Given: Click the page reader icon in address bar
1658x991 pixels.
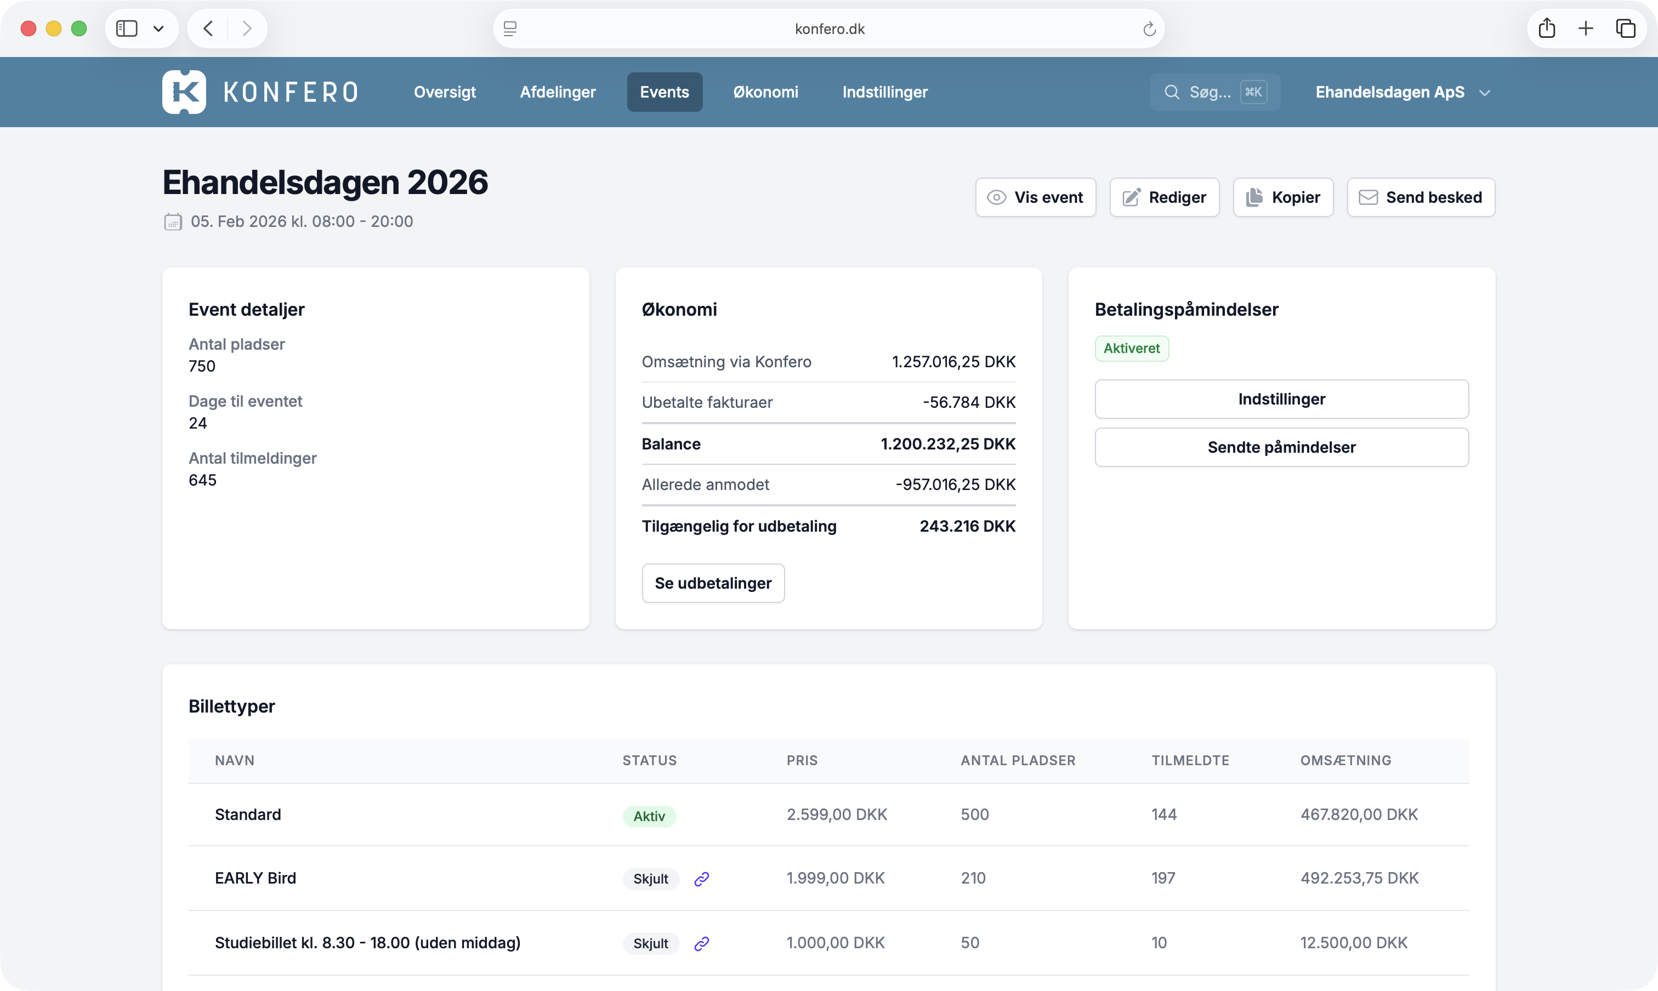Looking at the screenshot, I should click(510, 29).
